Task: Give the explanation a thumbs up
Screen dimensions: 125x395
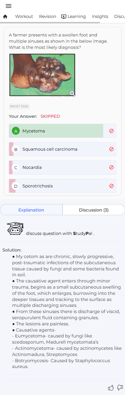Action: click(x=111, y=388)
